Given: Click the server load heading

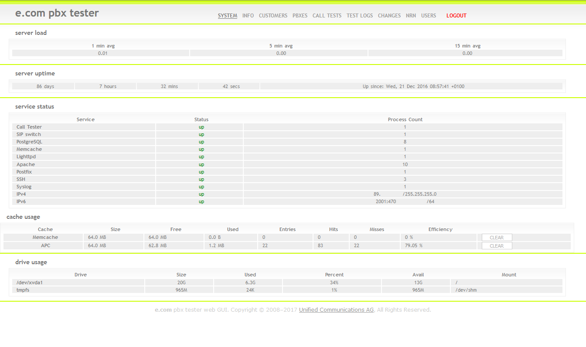Looking at the screenshot, I should (31, 33).
